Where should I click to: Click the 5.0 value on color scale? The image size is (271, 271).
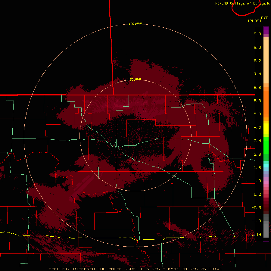pyautogui.click(x=257, y=114)
